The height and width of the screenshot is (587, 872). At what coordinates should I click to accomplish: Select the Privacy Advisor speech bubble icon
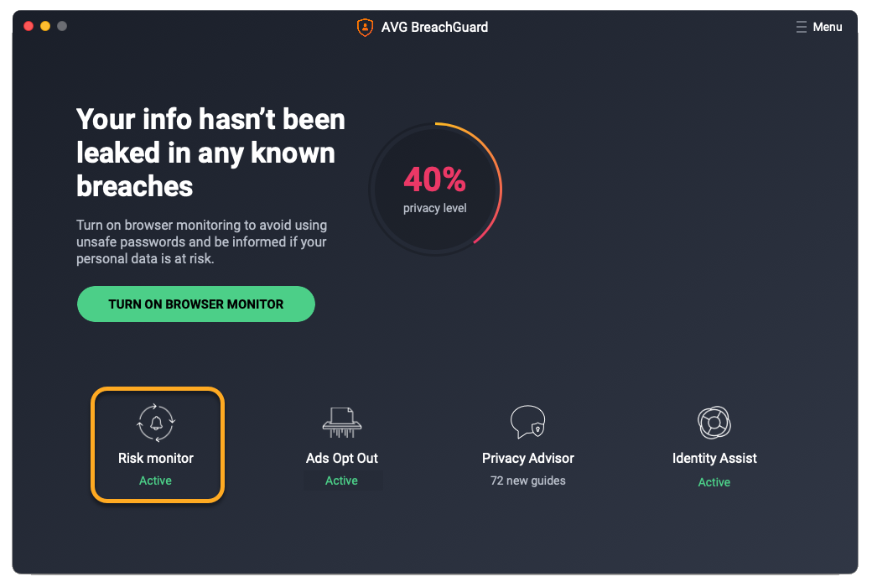point(527,422)
